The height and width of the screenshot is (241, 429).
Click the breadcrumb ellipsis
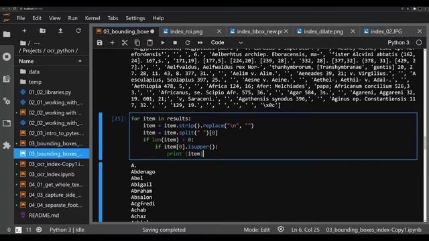[x=37, y=43]
